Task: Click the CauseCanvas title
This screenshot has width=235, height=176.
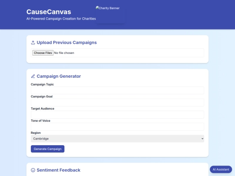Action: click(x=49, y=12)
